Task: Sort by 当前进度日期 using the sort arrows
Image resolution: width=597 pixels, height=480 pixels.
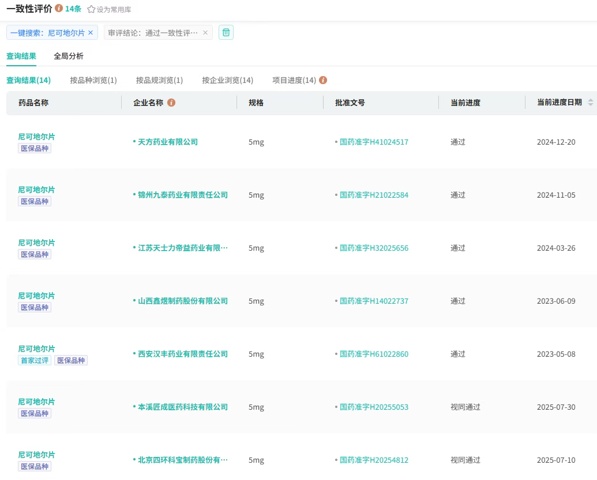Action: pyautogui.click(x=592, y=102)
